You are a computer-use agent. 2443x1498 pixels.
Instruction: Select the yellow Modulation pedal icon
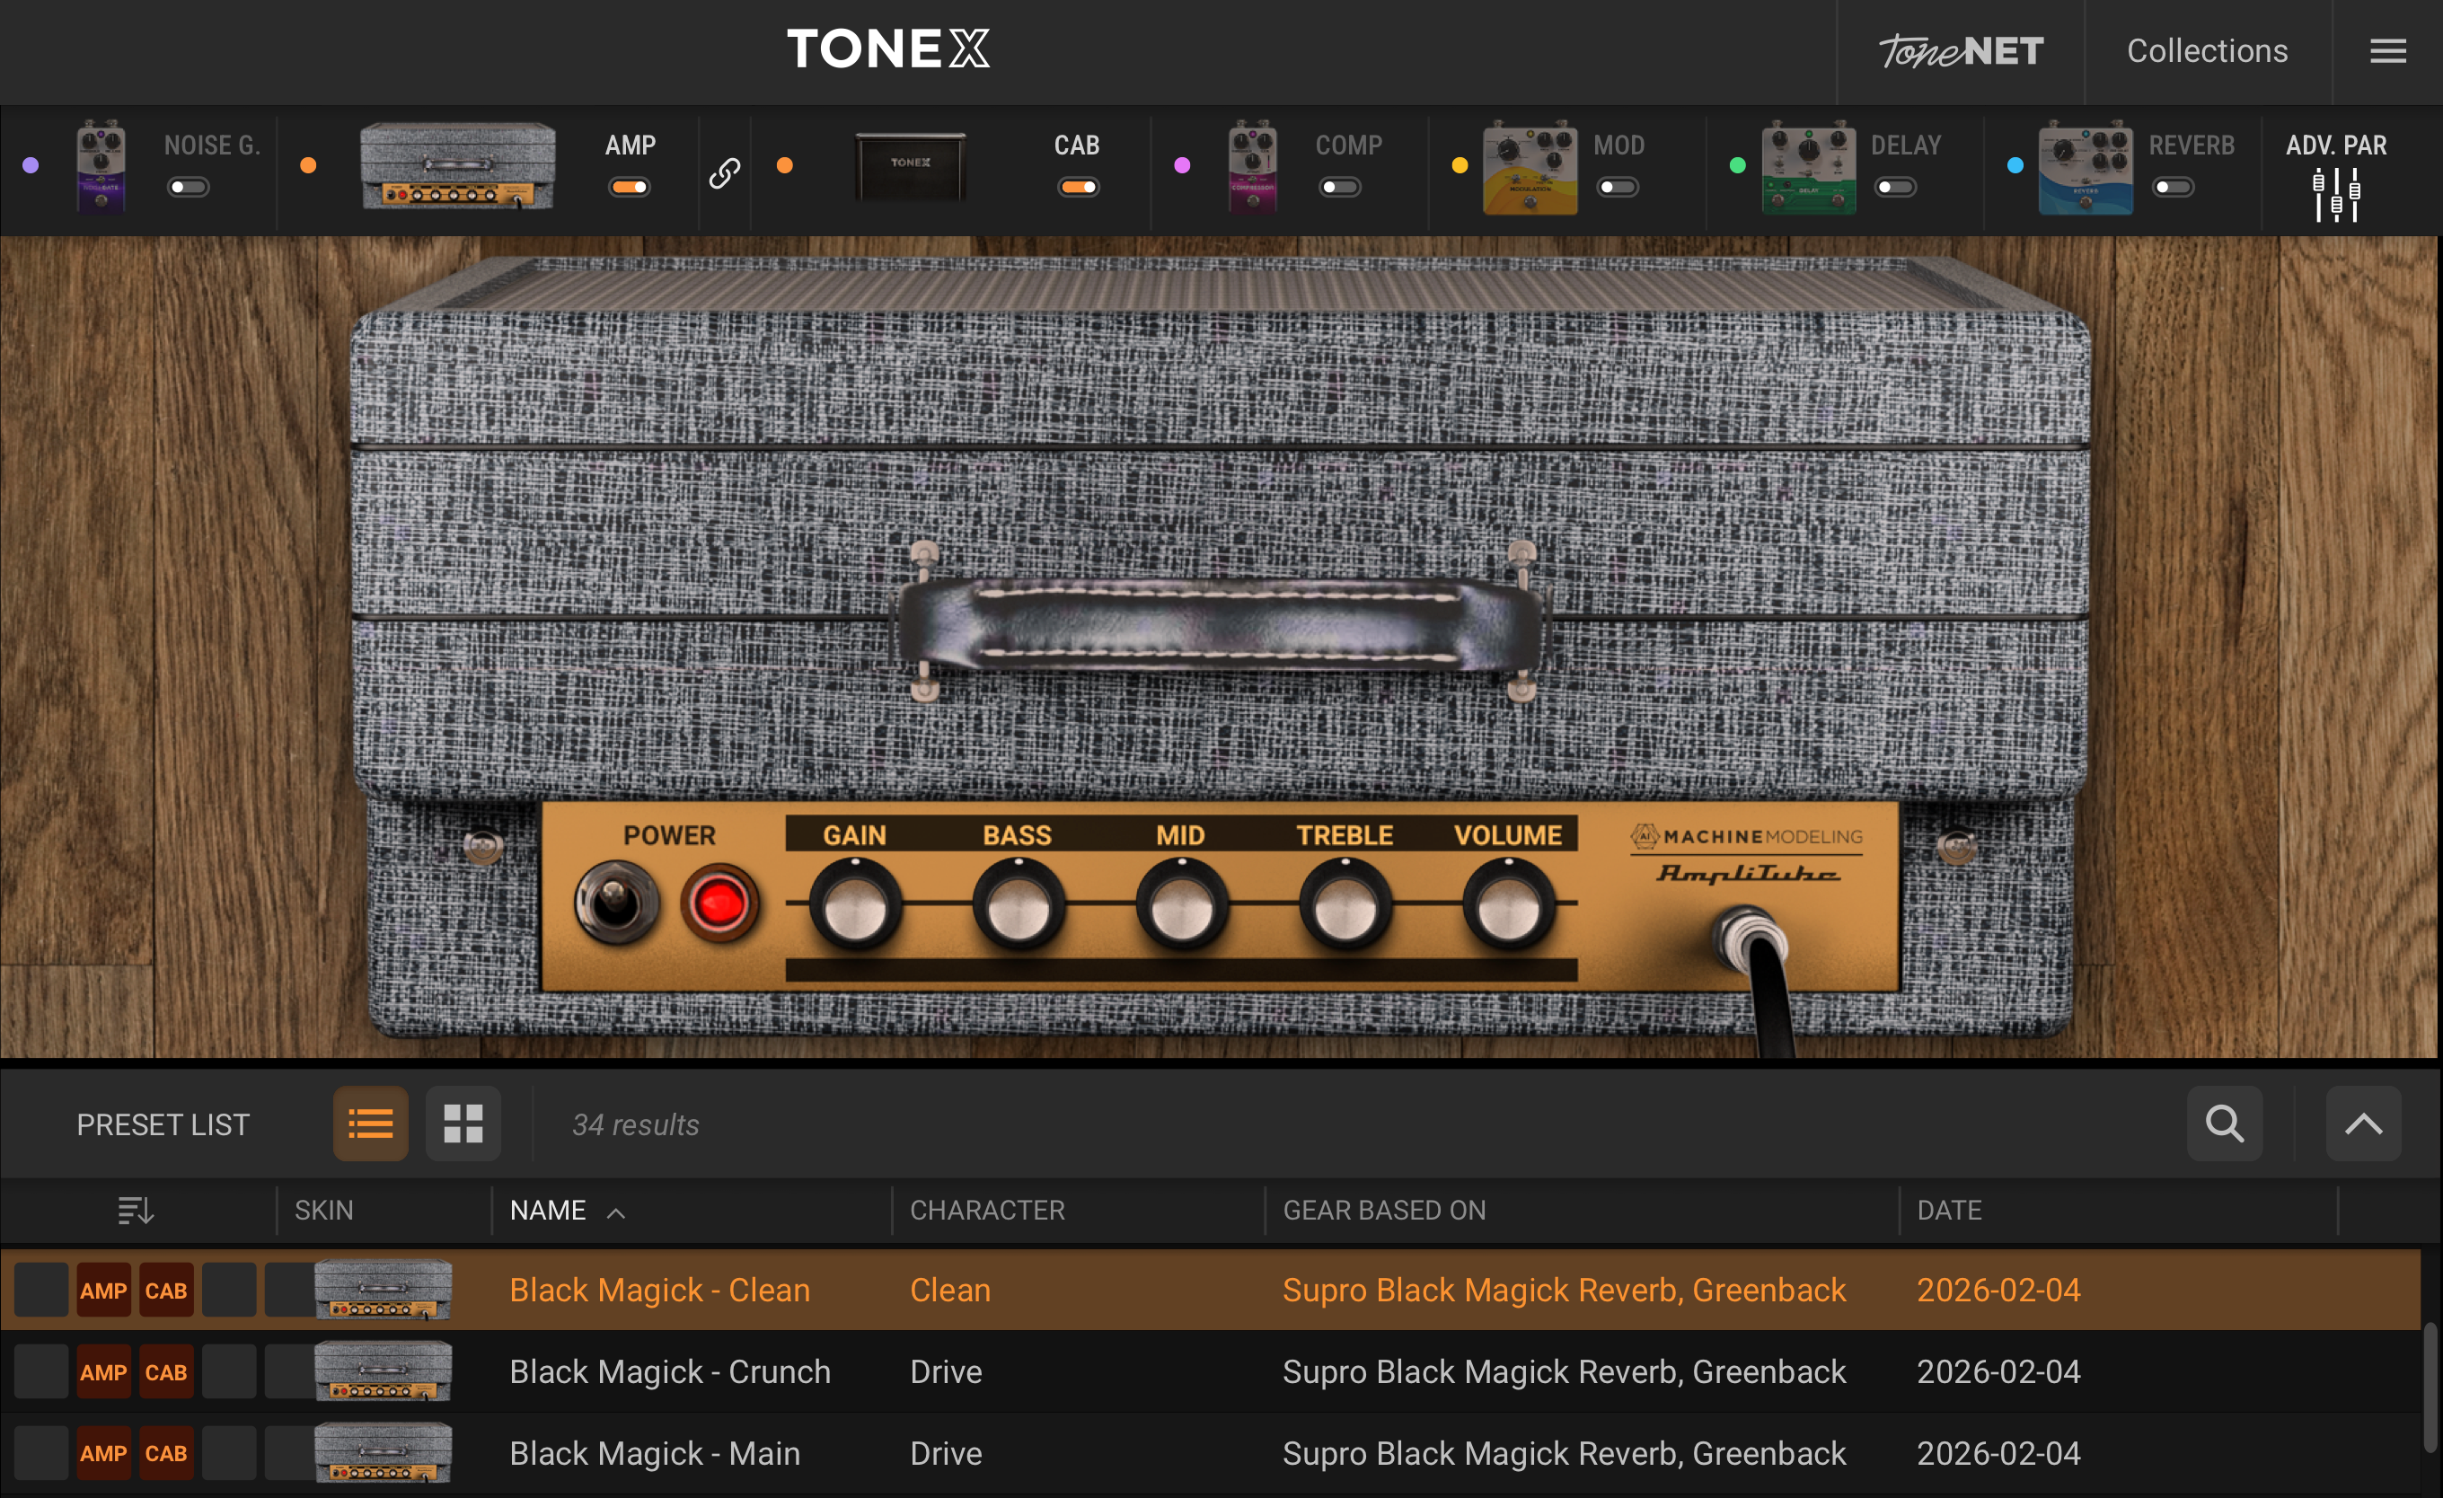(x=1530, y=166)
